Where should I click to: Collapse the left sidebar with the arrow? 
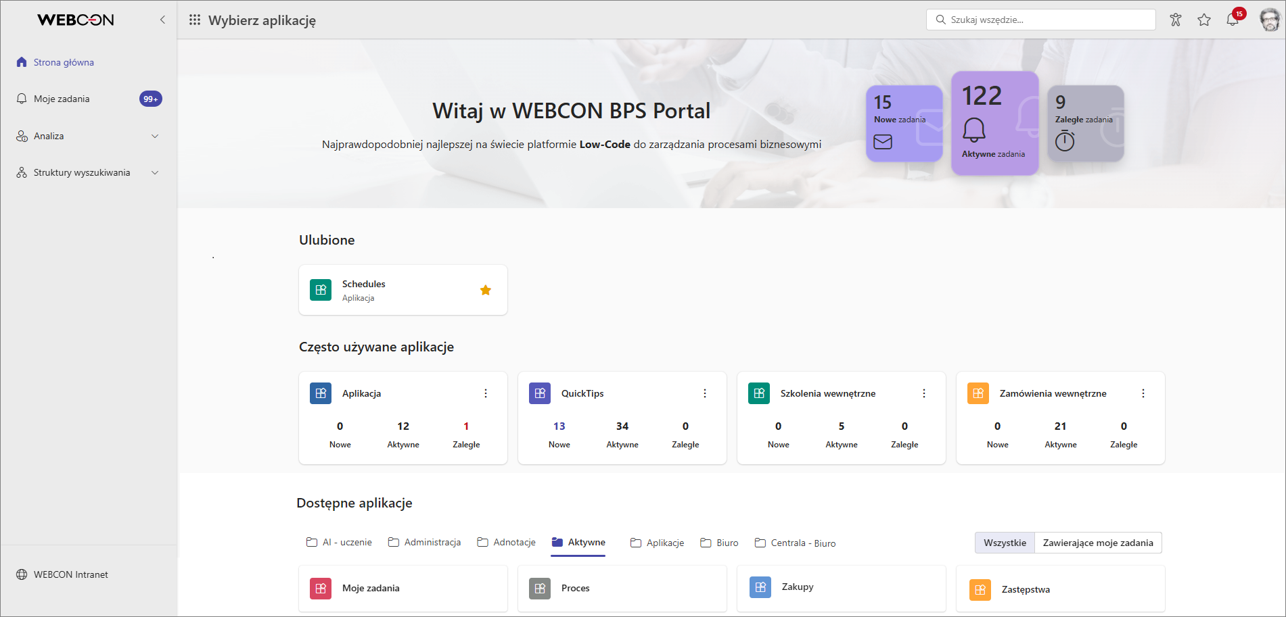pyautogui.click(x=162, y=20)
